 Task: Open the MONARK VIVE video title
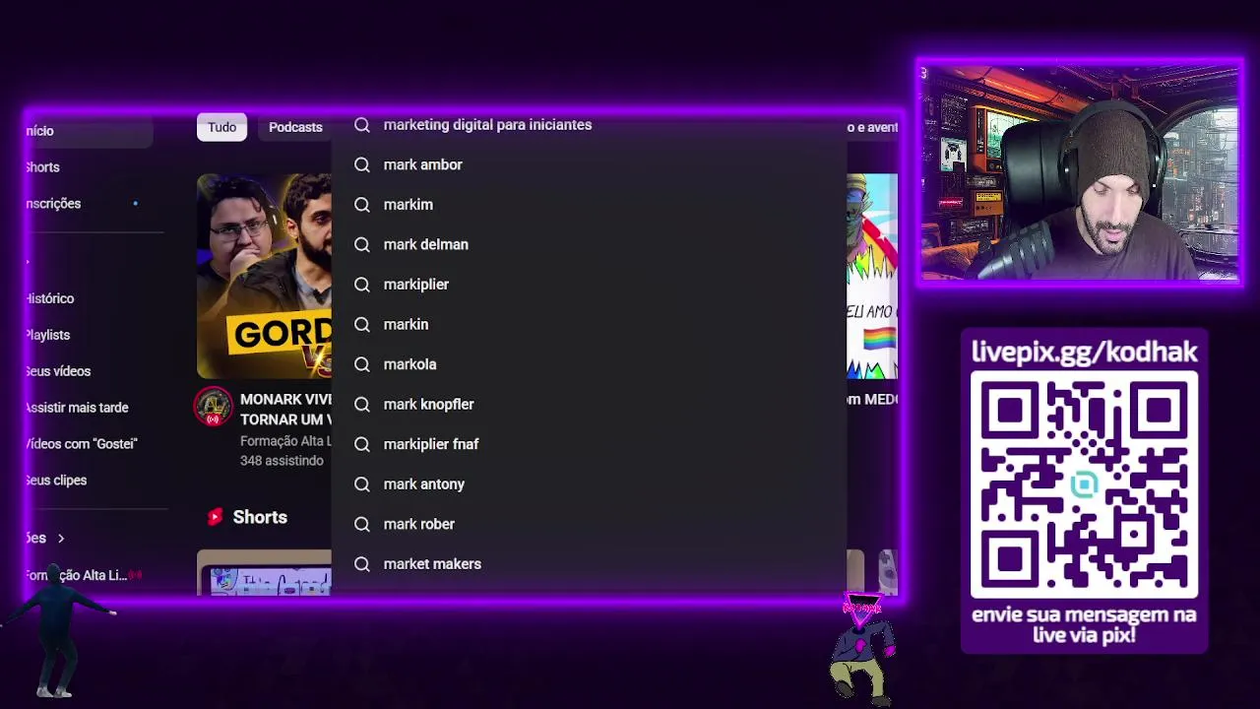(x=285, y=410)
